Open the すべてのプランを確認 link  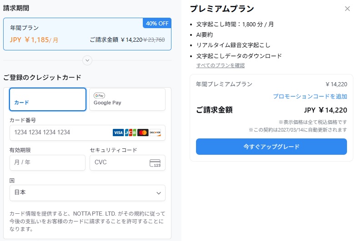click(220, 65)
